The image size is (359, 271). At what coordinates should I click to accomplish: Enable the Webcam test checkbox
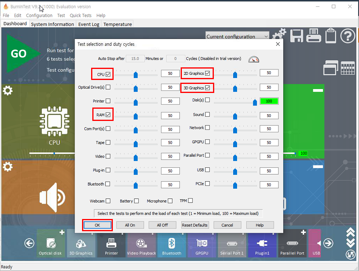(x=108, y=201)
